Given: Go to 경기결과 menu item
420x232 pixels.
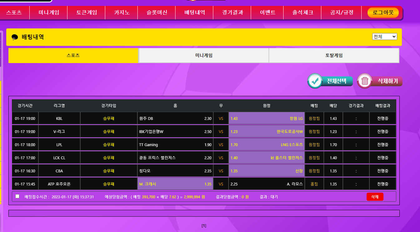Looking at the screenshot, I should pyautogui.click(x=232, y=13).
